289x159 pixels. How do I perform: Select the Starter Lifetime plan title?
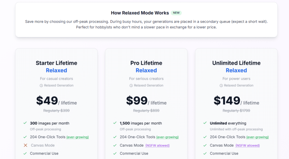(x=56, y=63)
